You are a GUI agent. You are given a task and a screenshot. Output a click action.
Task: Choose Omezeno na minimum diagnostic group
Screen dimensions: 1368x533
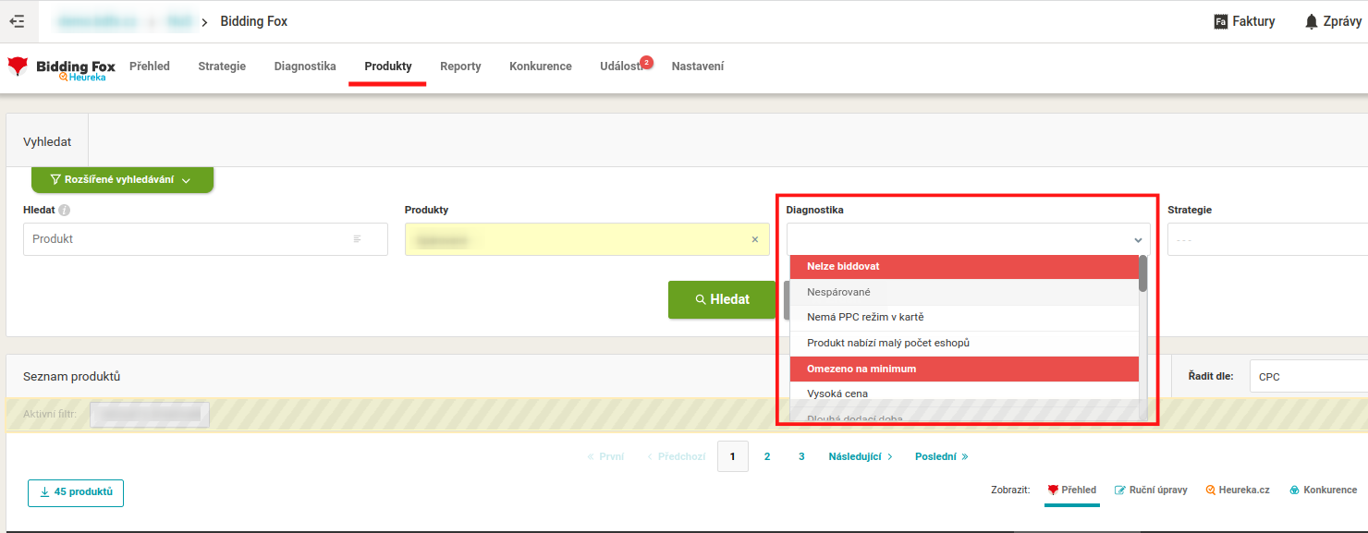click(964, 369)
